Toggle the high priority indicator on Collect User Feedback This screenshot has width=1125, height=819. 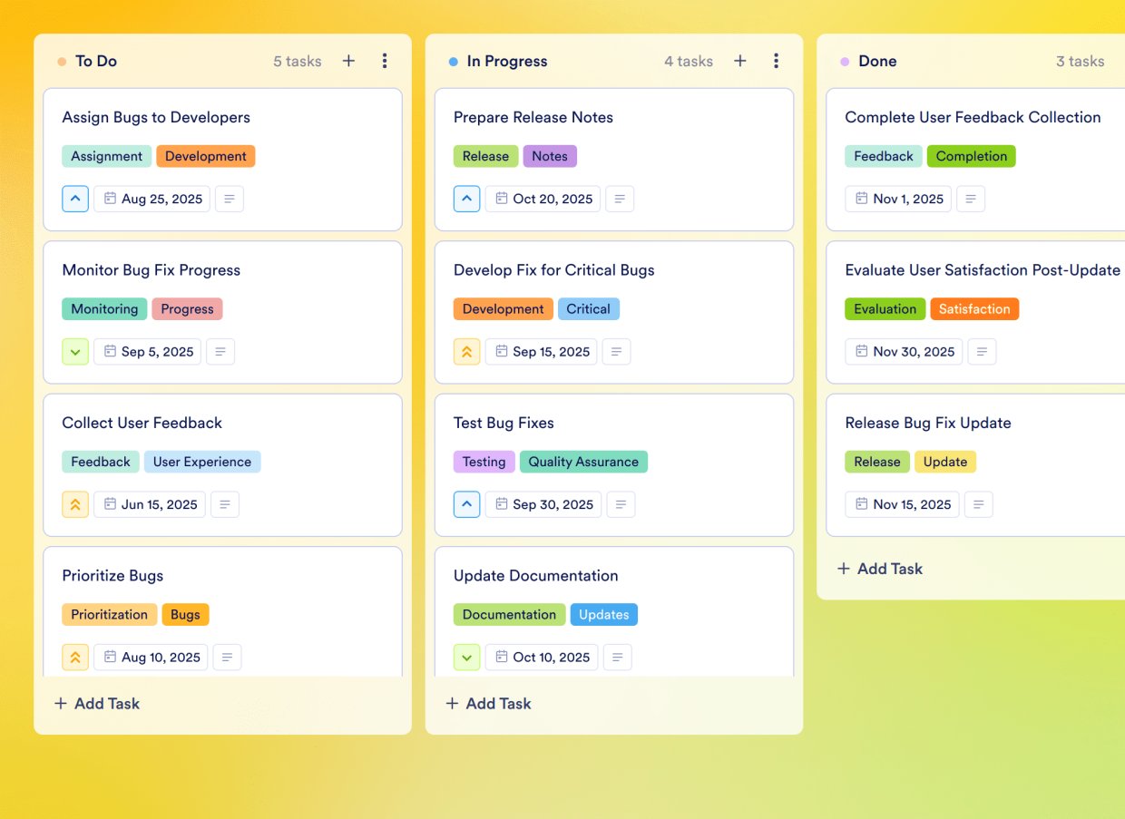(x=75, y=504)
